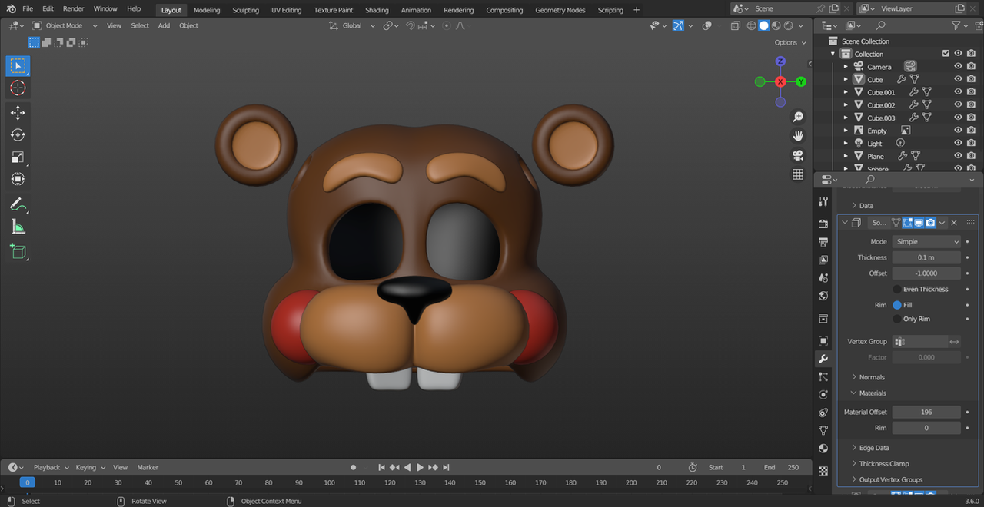Switch to the Sculpting workspace tab
Viewport: 984px width, 507px height.
[246, 10]
